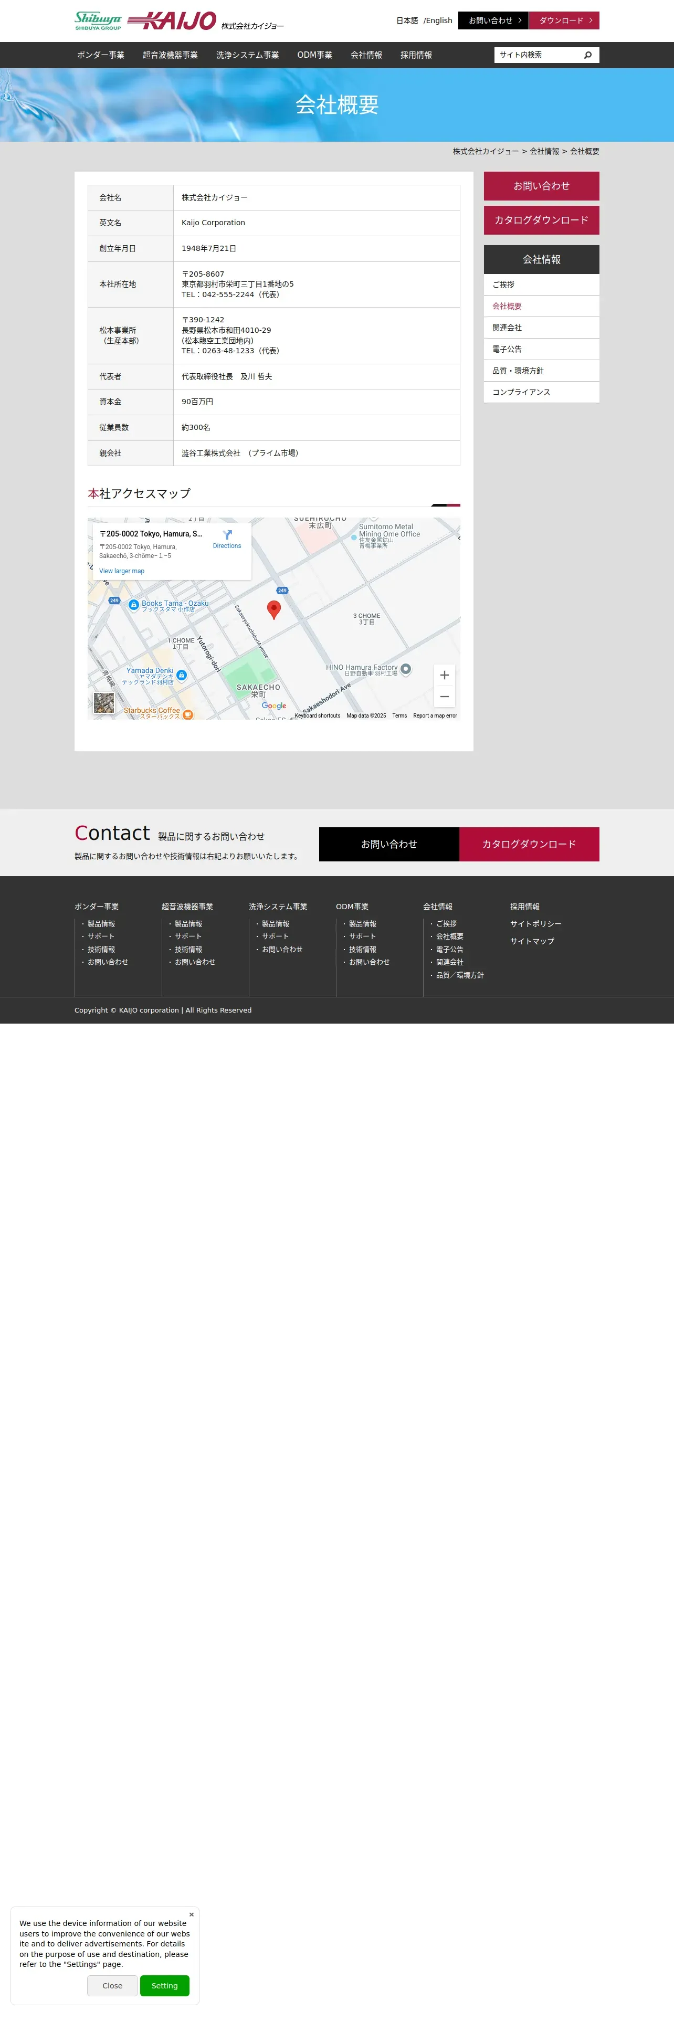The height and width of the screenshot is (2022, 674).
Task: Click footer 会社概要 link
Action: pyautogui.click(x=449, y=937)
